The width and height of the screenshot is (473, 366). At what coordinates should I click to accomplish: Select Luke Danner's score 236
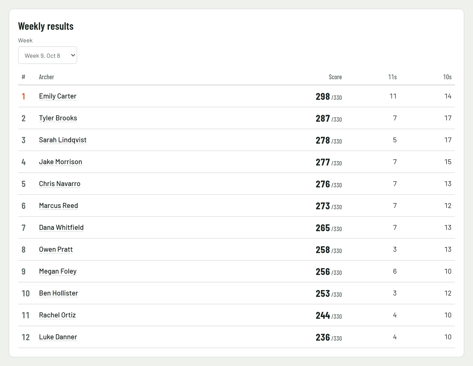[x=323, y=338]
